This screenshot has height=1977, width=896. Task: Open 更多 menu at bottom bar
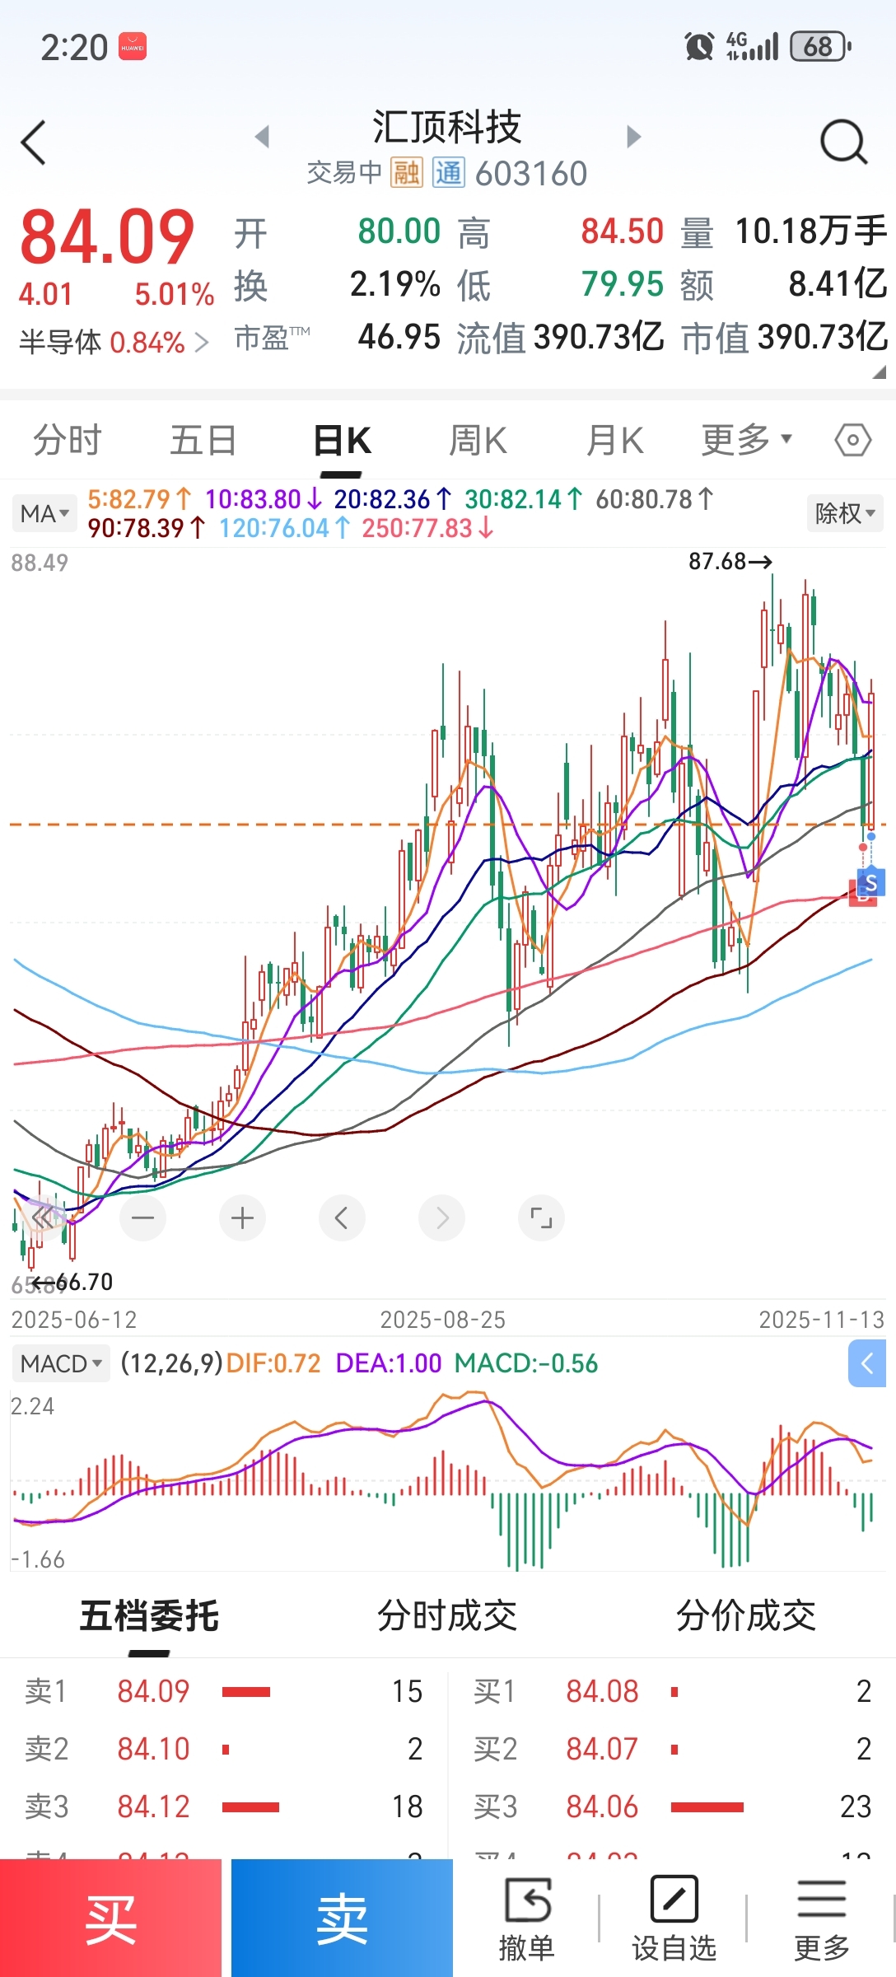point(822,1919)
